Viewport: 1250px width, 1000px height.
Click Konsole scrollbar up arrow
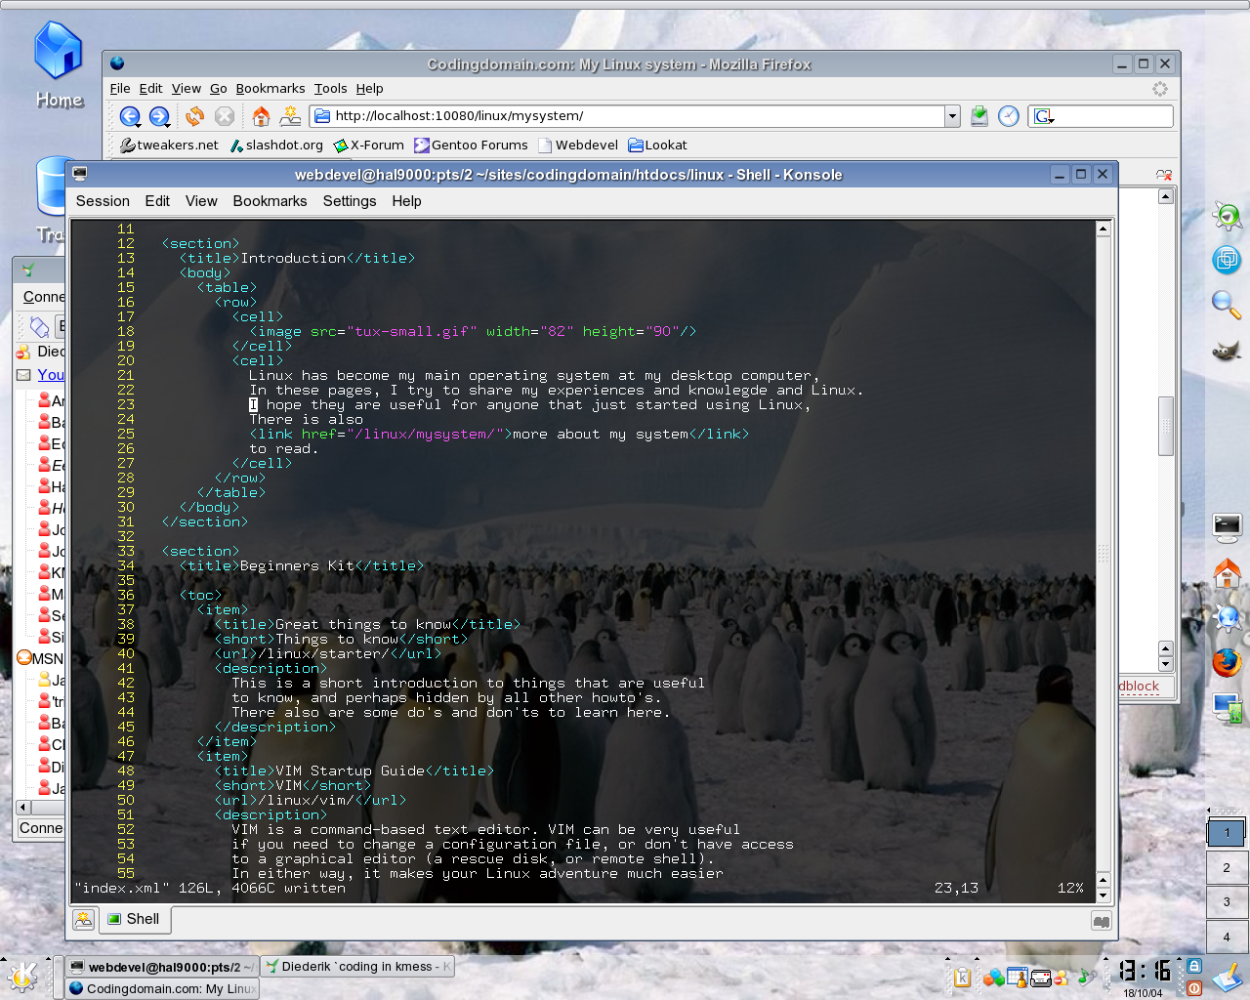coord(1104,229)
